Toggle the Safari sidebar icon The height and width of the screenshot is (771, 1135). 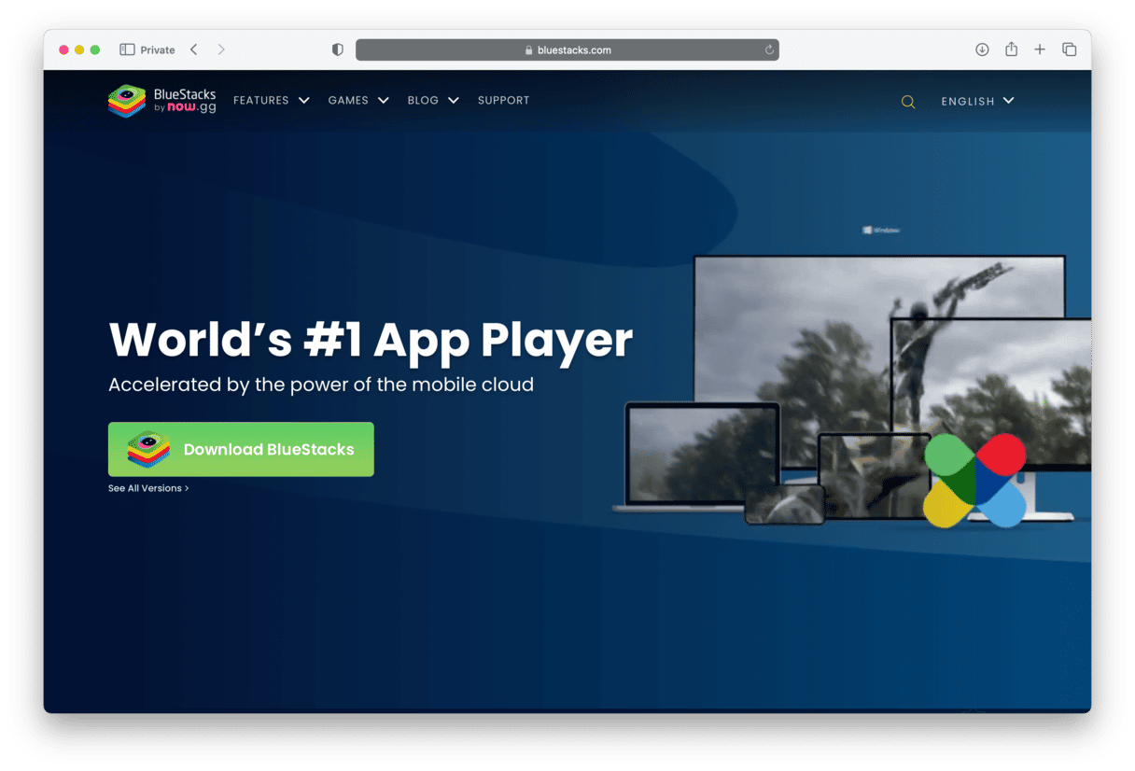[x=127, y=49]
